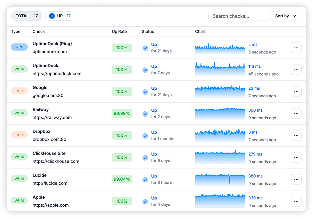Select the TOTAL 17 filter pill
The image size is (313, 218).
[x=27, y=16]
